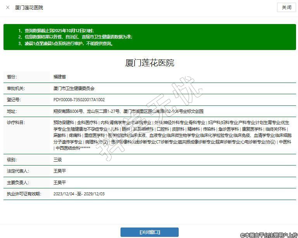Image resolution: width=298 pixels, height=238 pixels.
Task: Click the blue [关闭窗口] button
Action: click(x=149, y=232)
